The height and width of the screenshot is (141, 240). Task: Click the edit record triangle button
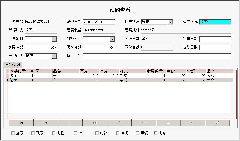tap(168, 123)
